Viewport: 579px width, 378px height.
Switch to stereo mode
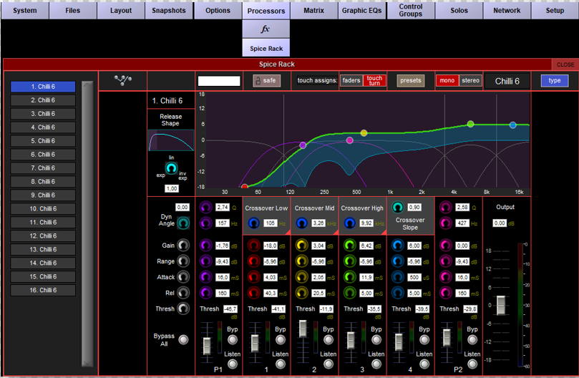470,81
